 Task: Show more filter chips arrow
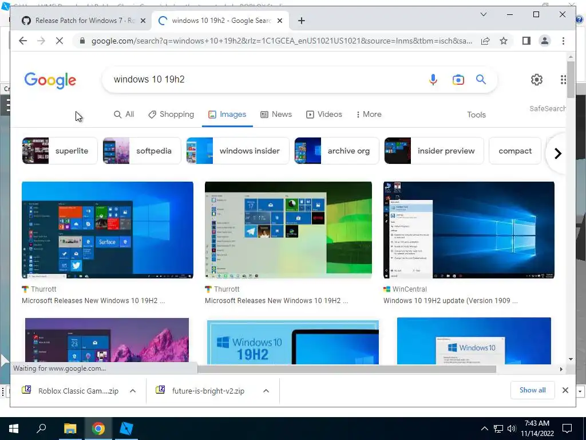(557, 154)
